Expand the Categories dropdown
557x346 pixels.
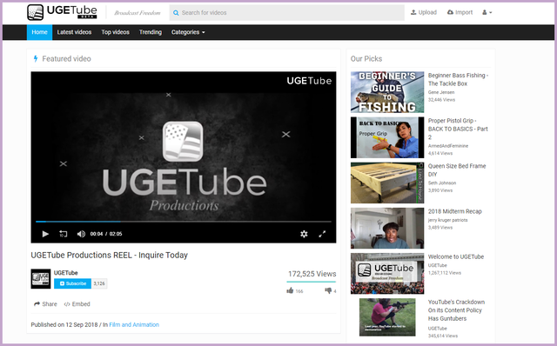(188, 32)
